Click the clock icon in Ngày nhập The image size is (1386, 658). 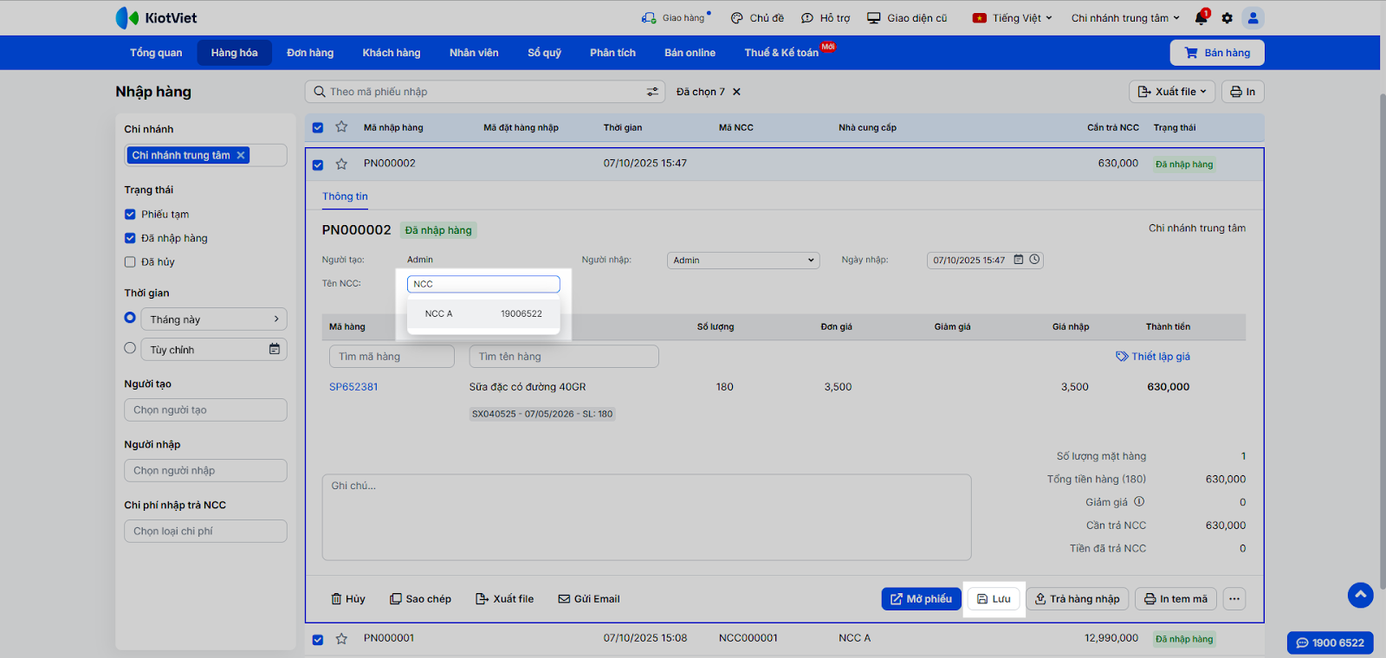[1034, 260]
